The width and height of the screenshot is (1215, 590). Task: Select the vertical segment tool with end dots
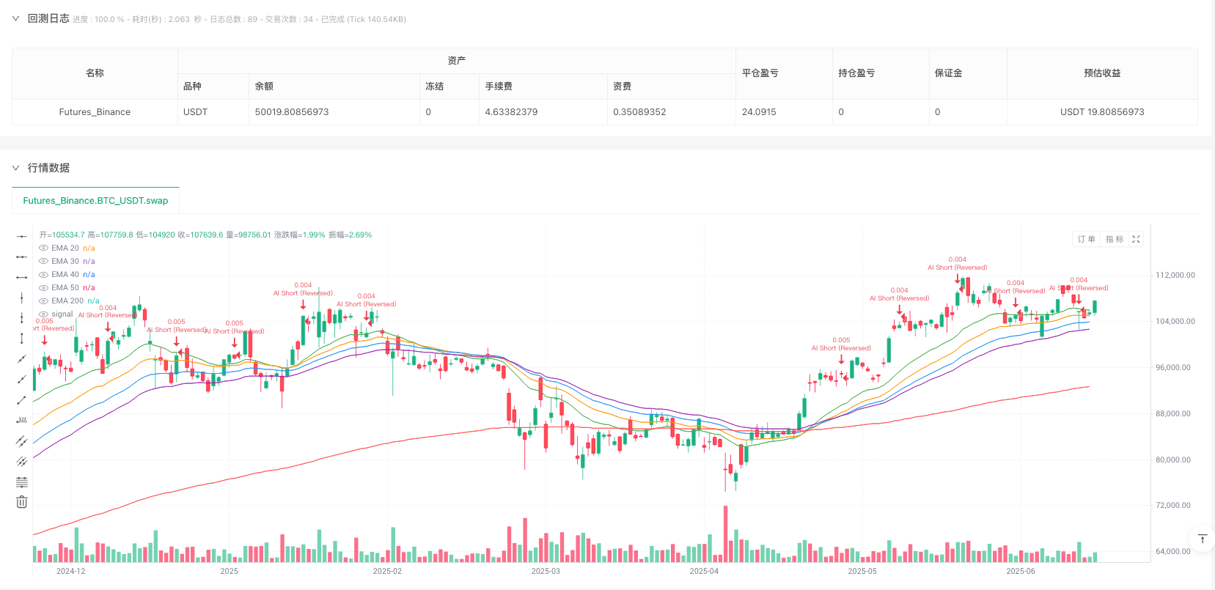[22, 338]
